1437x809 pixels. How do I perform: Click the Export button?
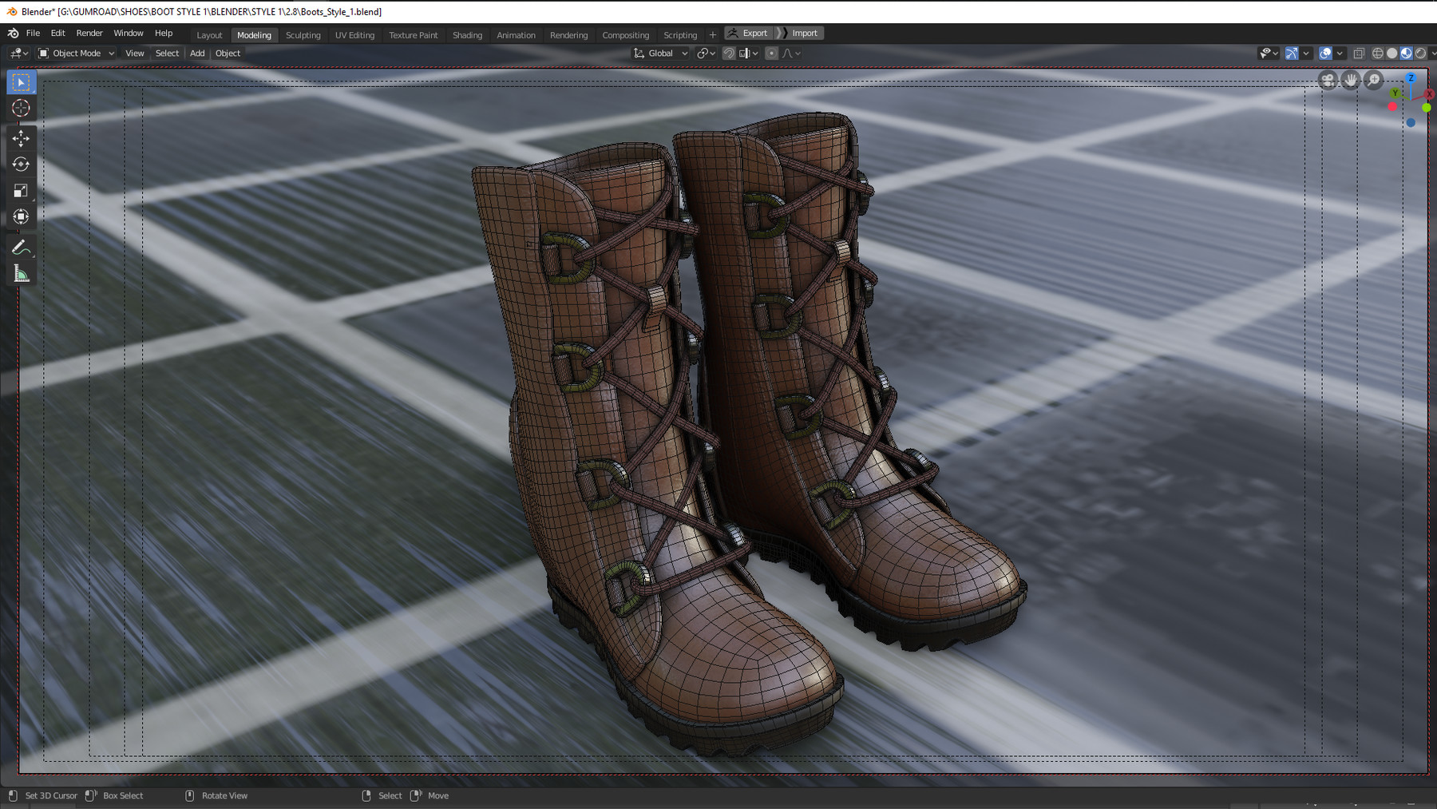(x=748, y=33)
